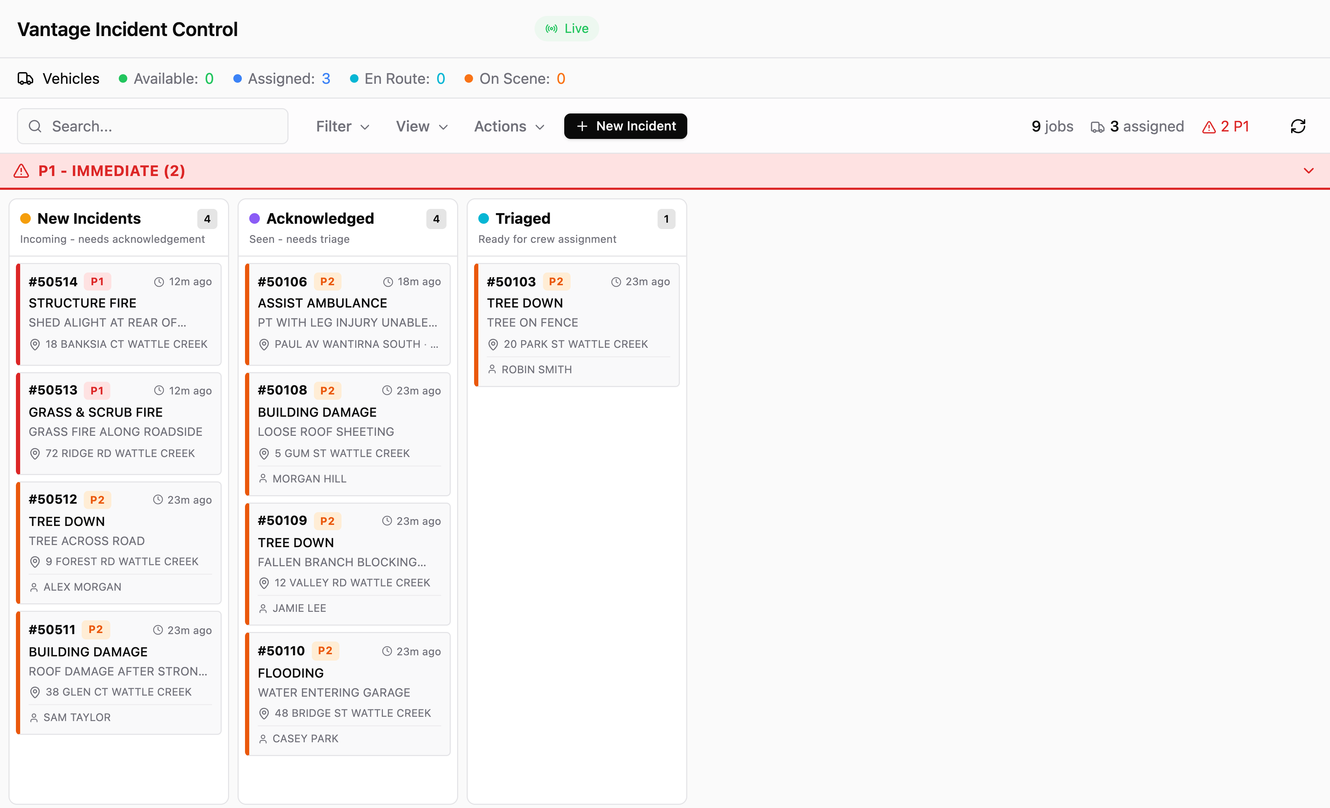Click the person icon beside Sam Taylor
Screen dimensions: 1330x808
[x=34, y=718]
